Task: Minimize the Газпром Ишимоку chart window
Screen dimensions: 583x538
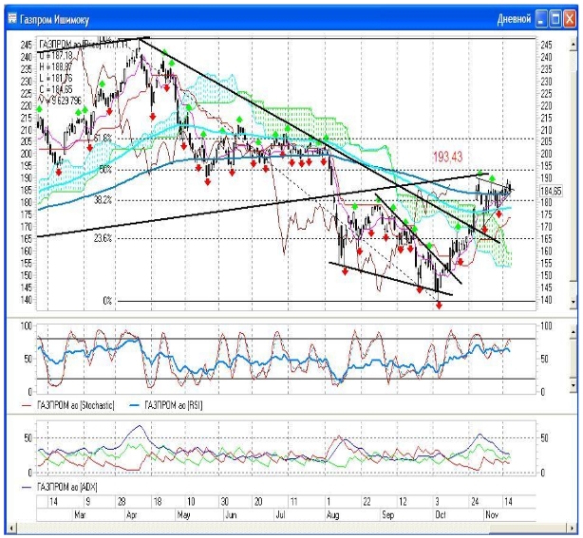Action: (541, 19)
